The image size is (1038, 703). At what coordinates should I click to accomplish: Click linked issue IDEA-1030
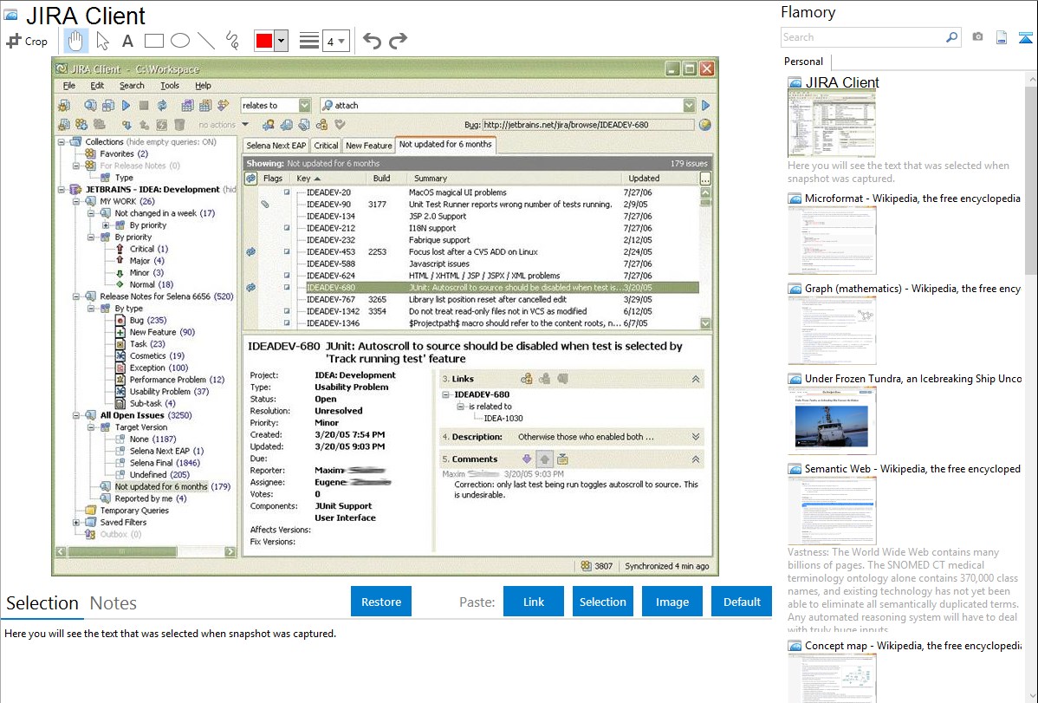tap(503, 418)
